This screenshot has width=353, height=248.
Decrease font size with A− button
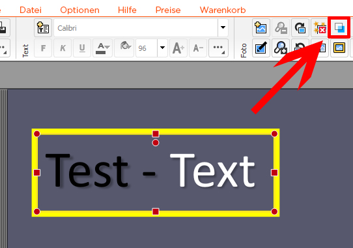[198, 48]
